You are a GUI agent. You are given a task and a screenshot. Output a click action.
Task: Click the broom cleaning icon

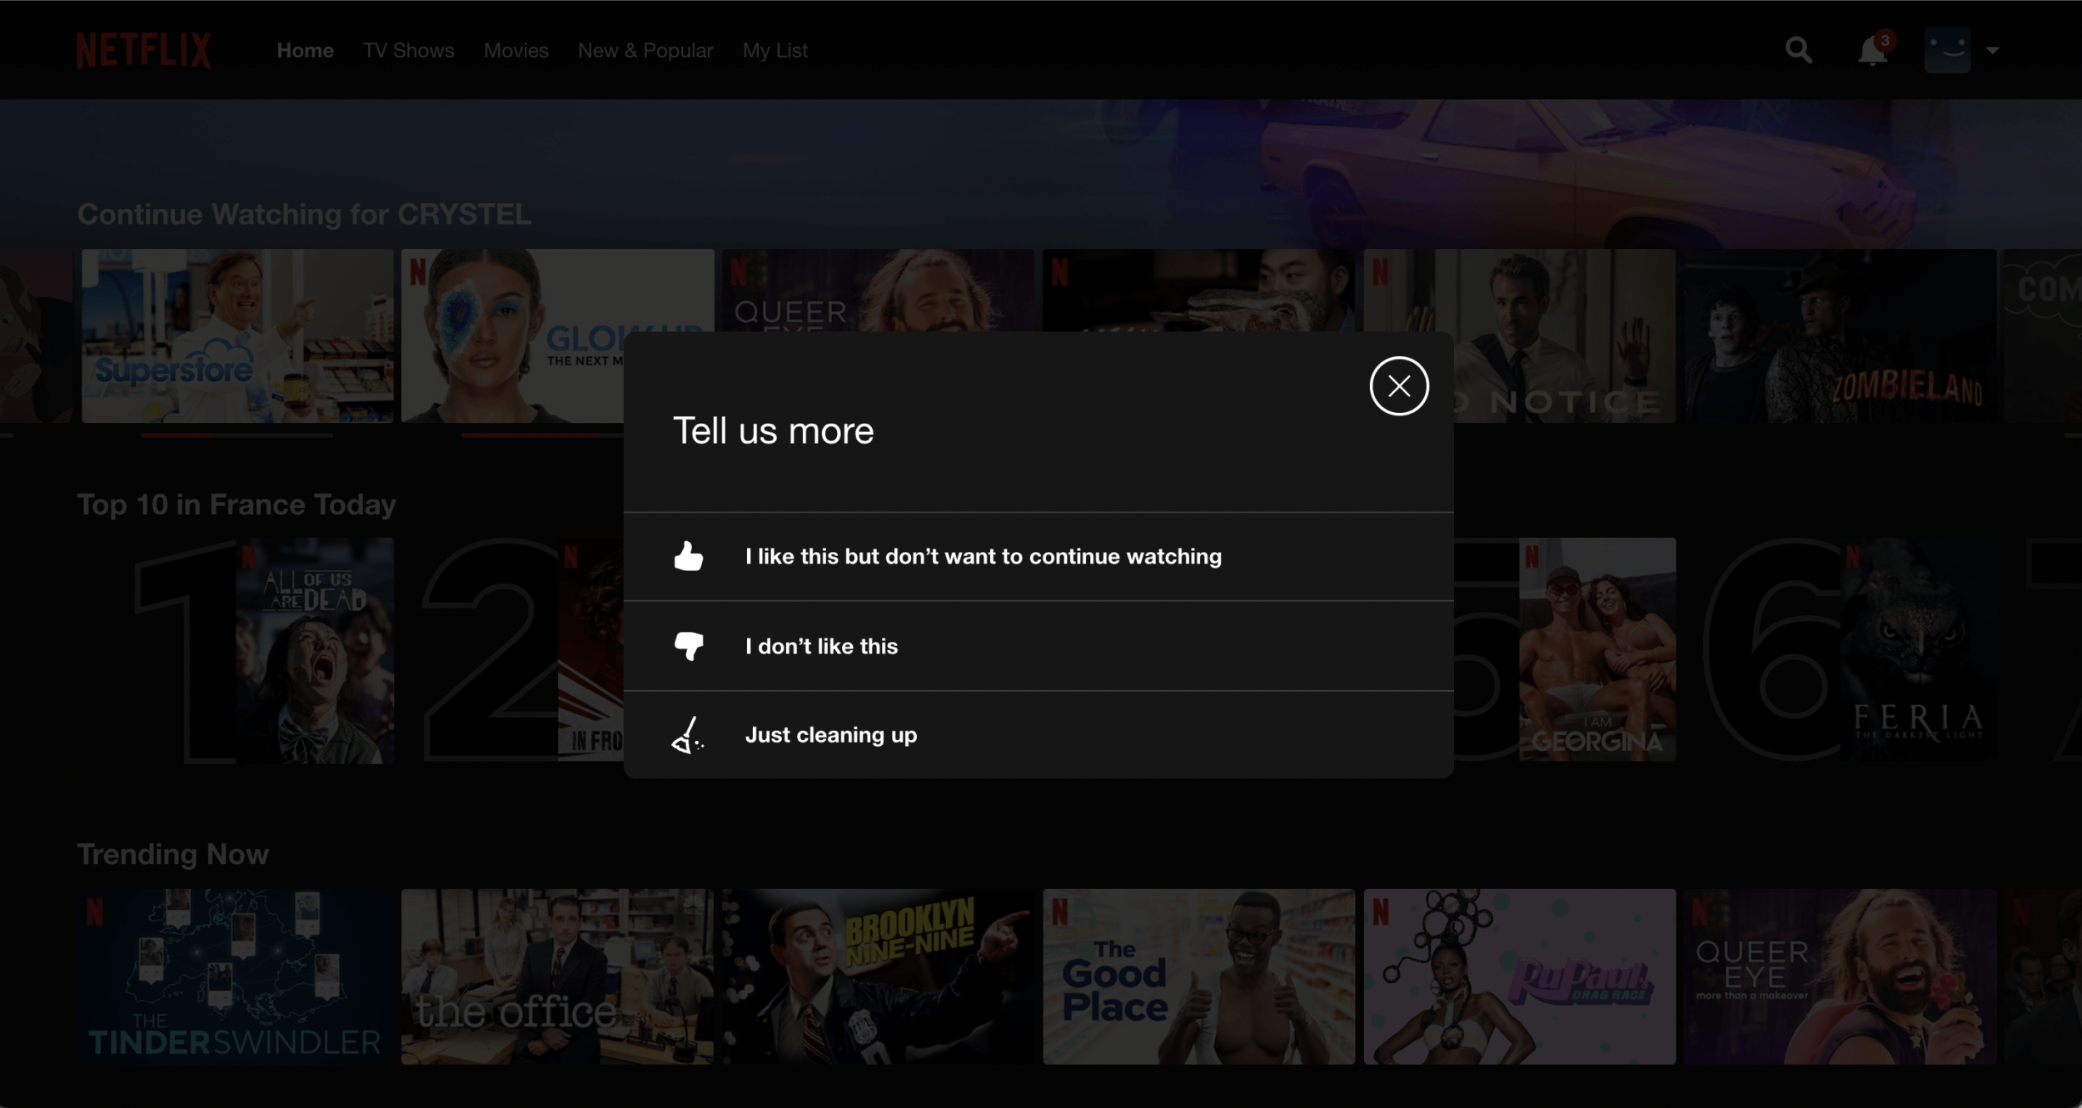click(x=688, y=735)
